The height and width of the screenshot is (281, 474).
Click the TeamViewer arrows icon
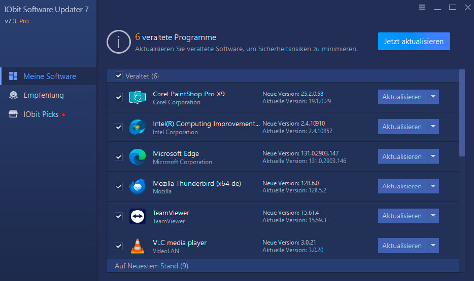(x=138, y=216)
